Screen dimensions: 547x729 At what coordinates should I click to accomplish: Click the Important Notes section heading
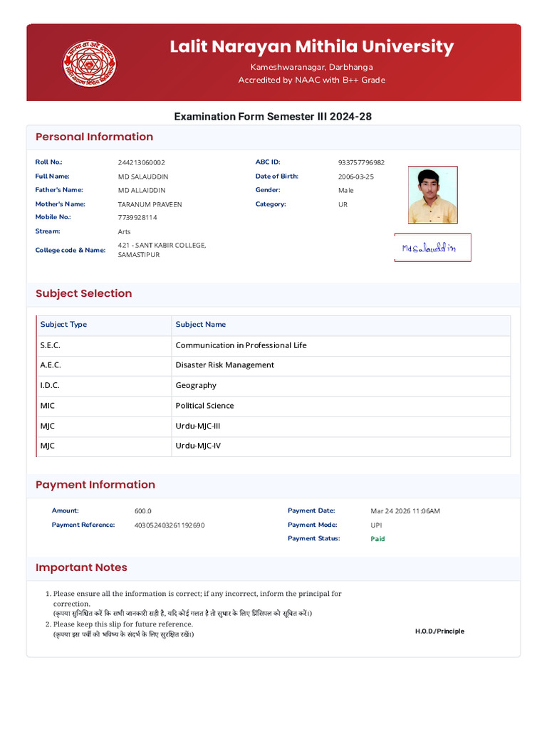tap(81, 567)
